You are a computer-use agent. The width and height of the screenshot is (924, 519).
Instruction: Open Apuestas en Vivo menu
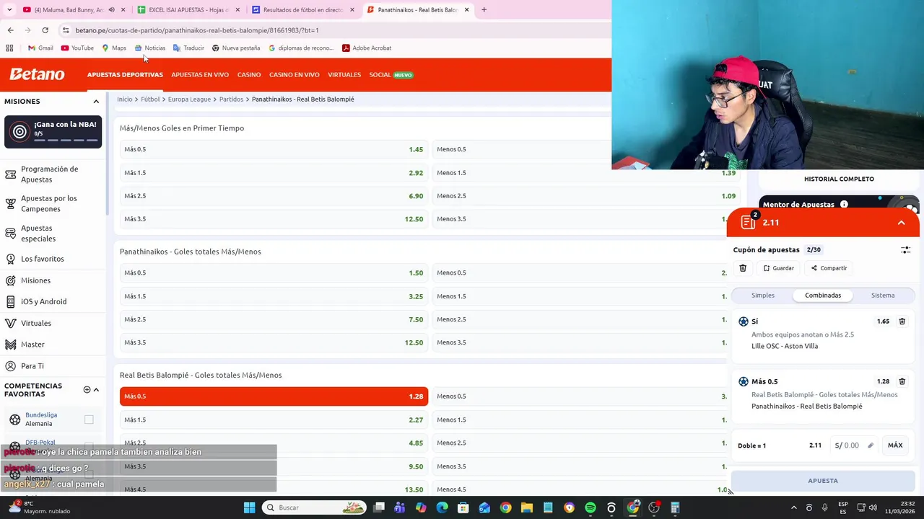[x=200, y=75]
